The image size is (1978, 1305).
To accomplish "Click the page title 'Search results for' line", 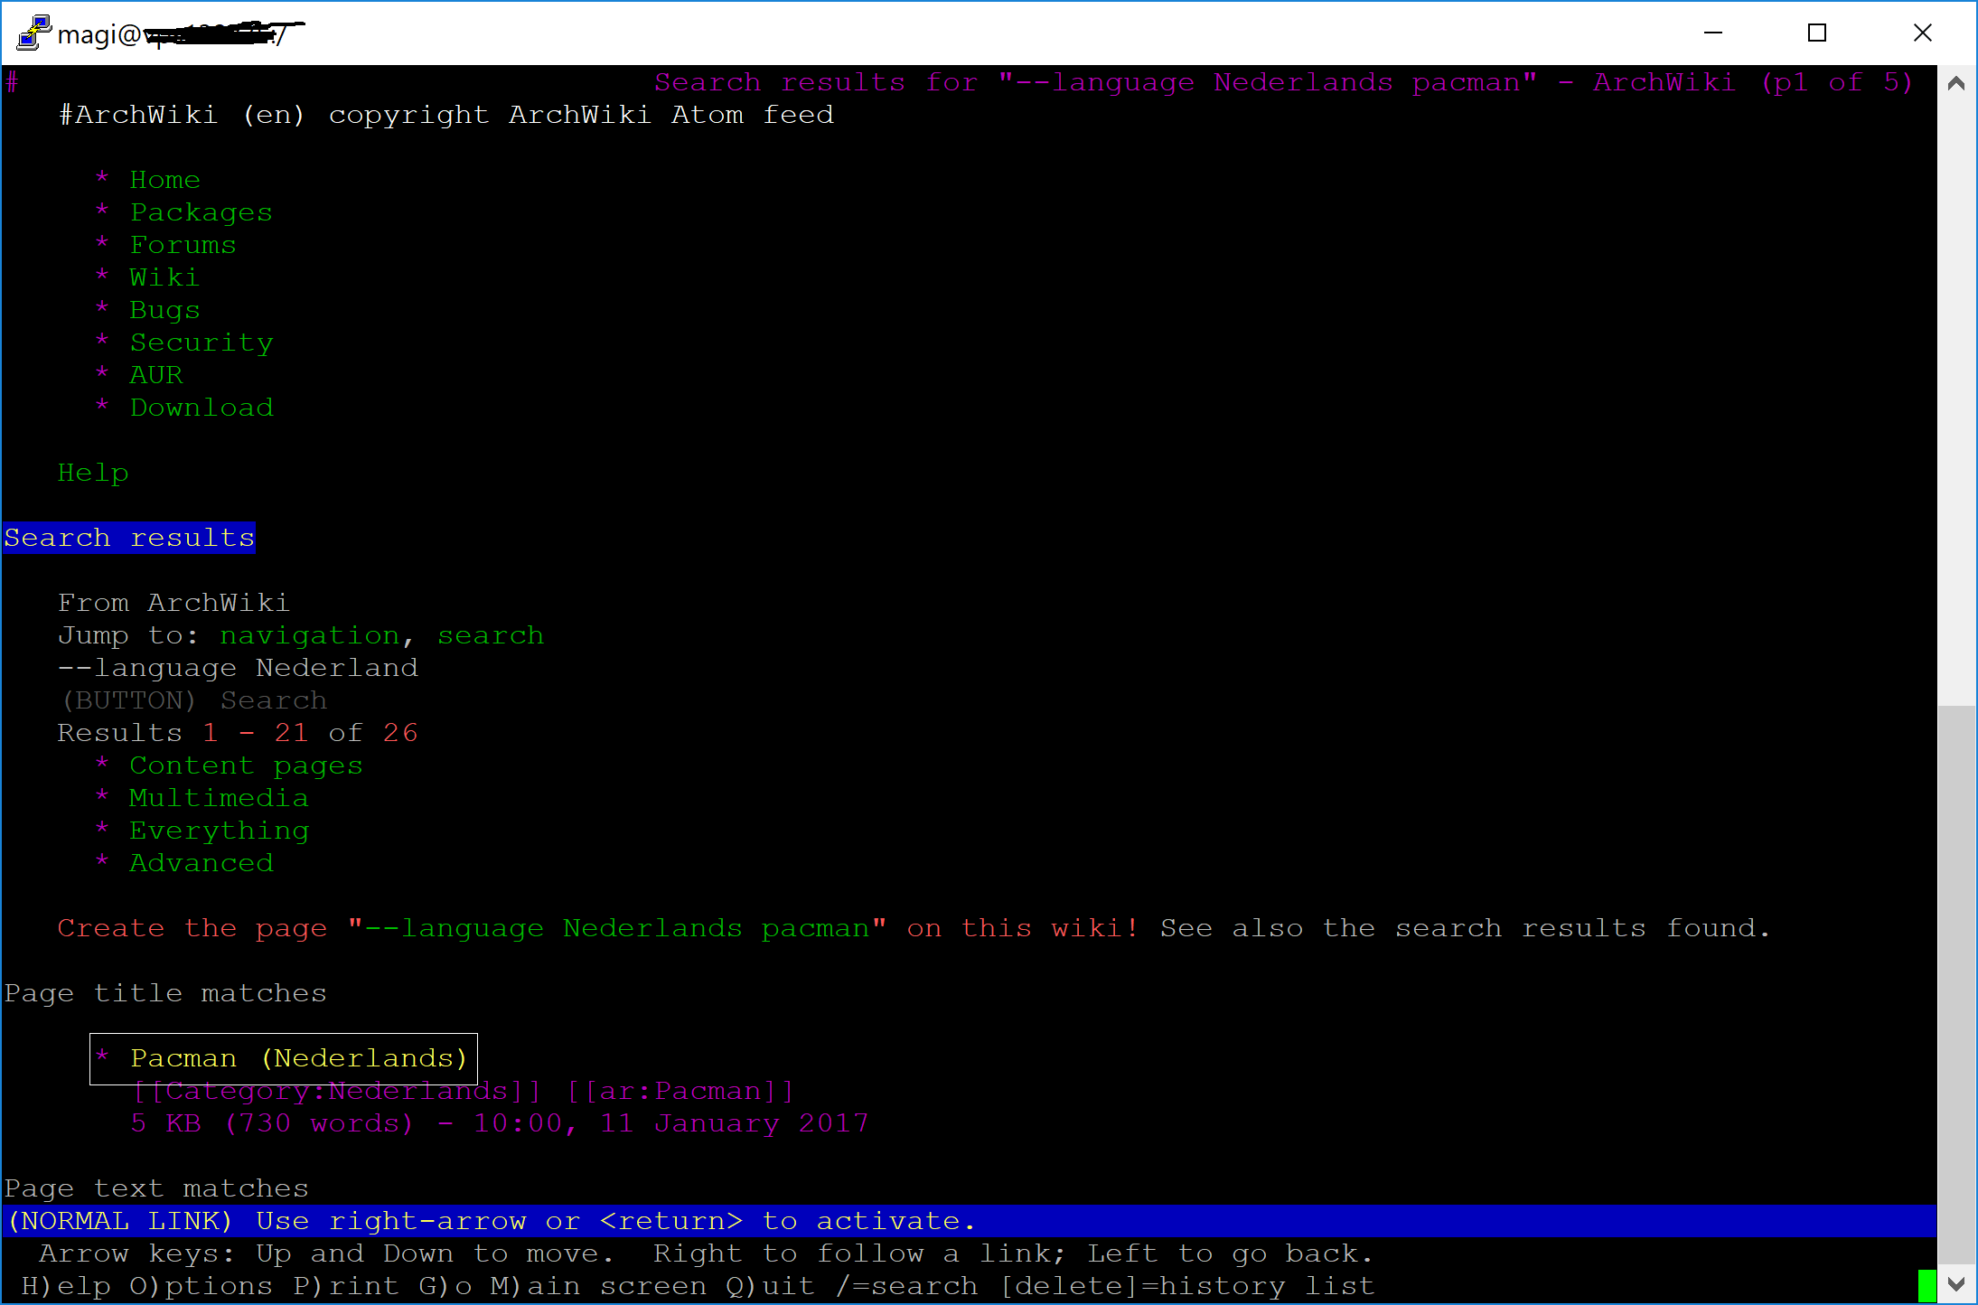I will [1284, 82].
